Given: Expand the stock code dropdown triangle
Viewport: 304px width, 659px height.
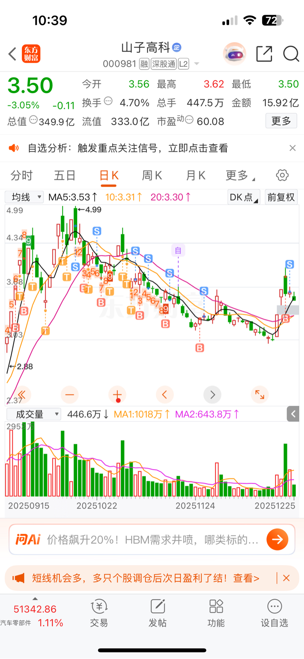Looking at the screenshot, I should tap(197, 64).
